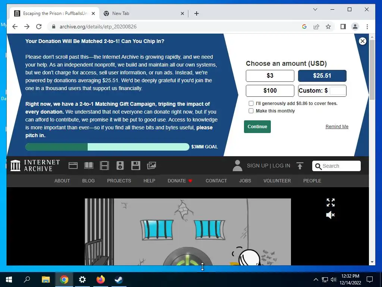Open the PEOPLE menu item
The image size is (382, 287).
[x=312, y=181]
